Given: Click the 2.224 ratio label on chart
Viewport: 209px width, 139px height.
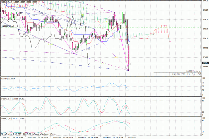Looking at the screenshot, I should click(x=50, y=44).
